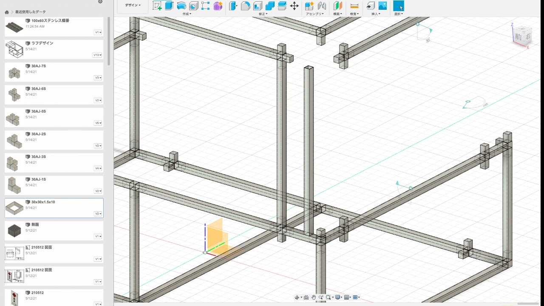Click the orange origin plane in viewport

217,237
